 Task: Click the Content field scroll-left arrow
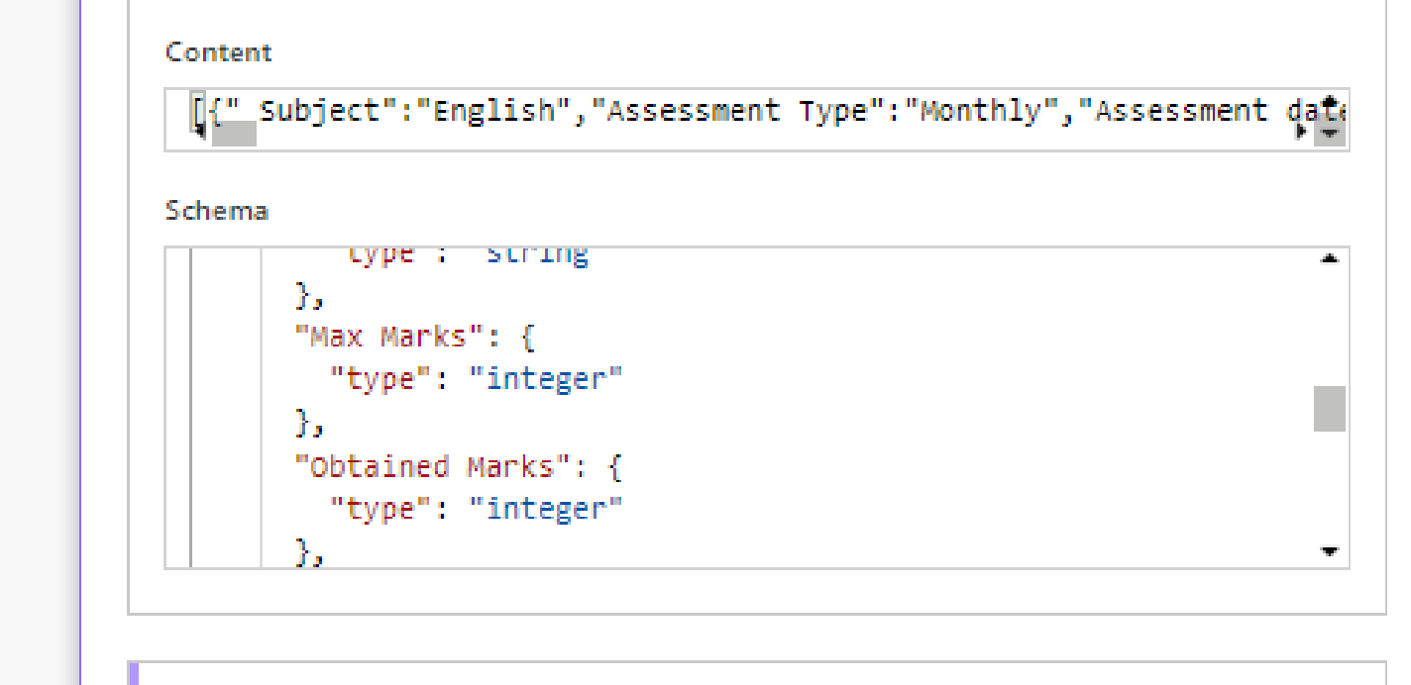199,132
